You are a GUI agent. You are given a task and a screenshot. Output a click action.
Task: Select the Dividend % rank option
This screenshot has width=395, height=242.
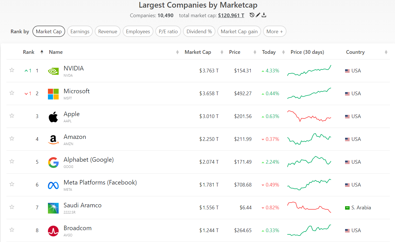199,32
